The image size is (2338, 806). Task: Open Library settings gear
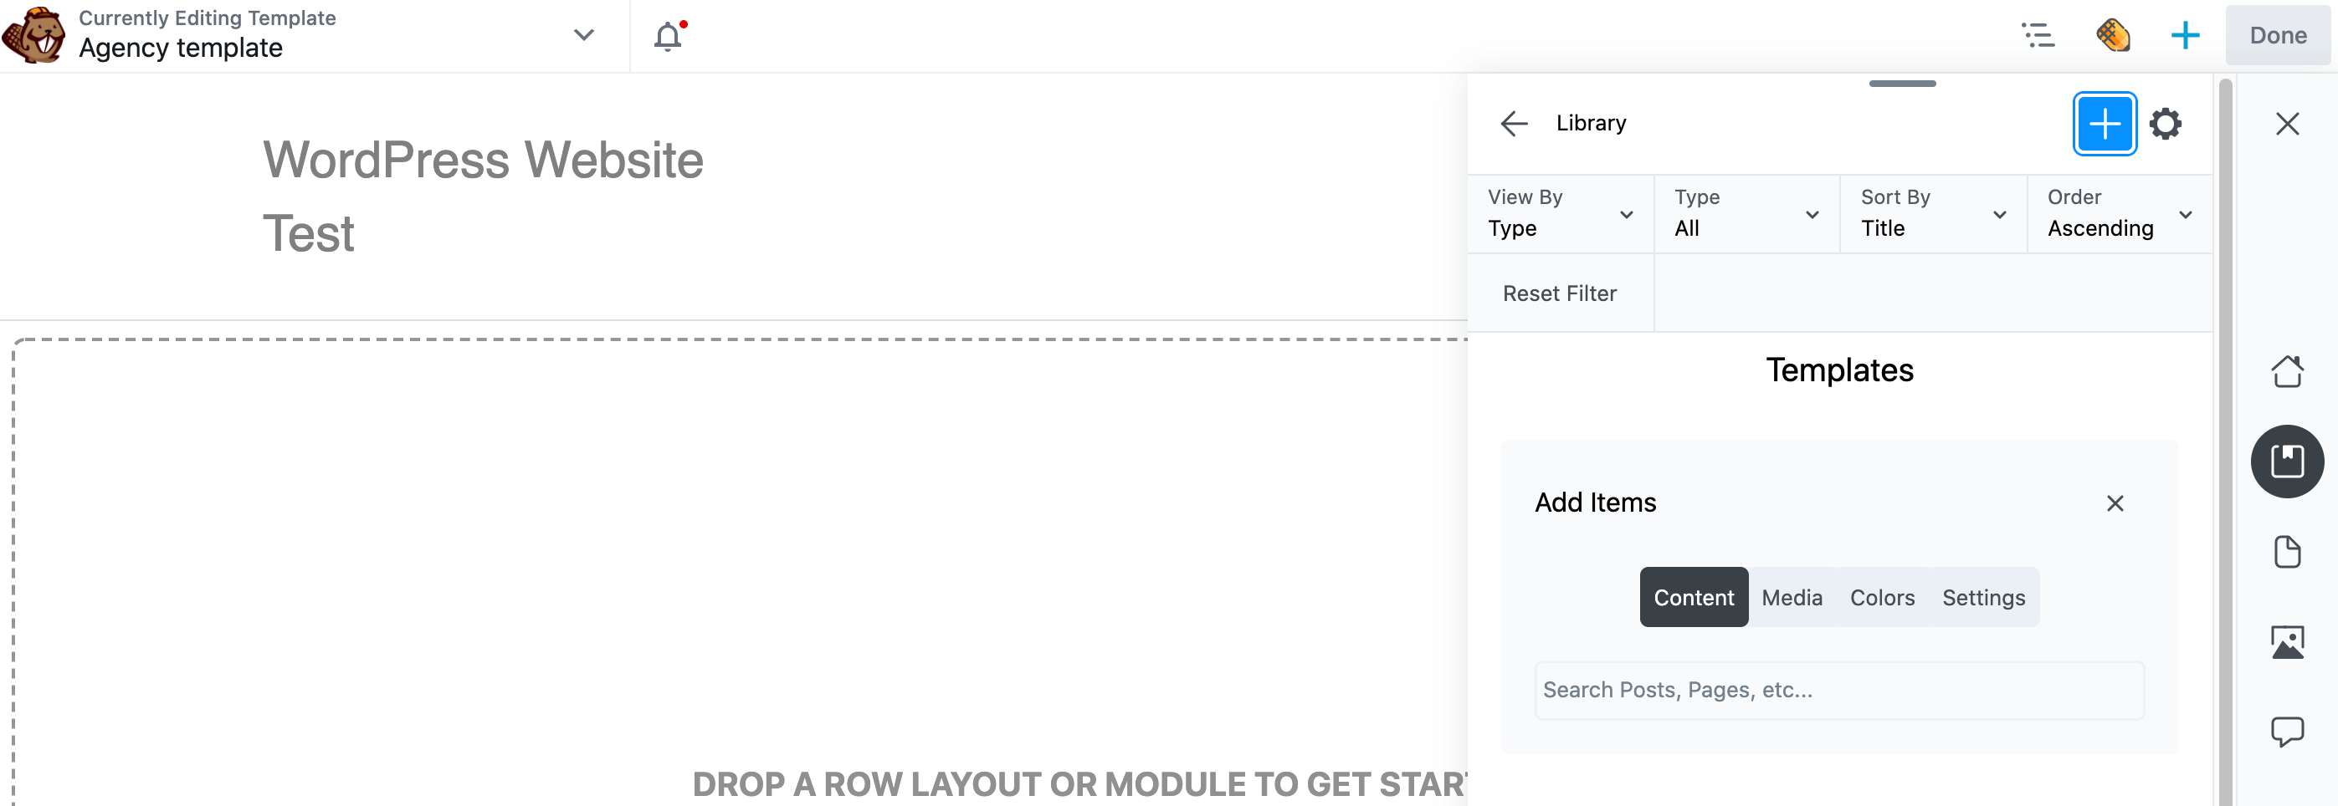click(x=2165, y=123)
